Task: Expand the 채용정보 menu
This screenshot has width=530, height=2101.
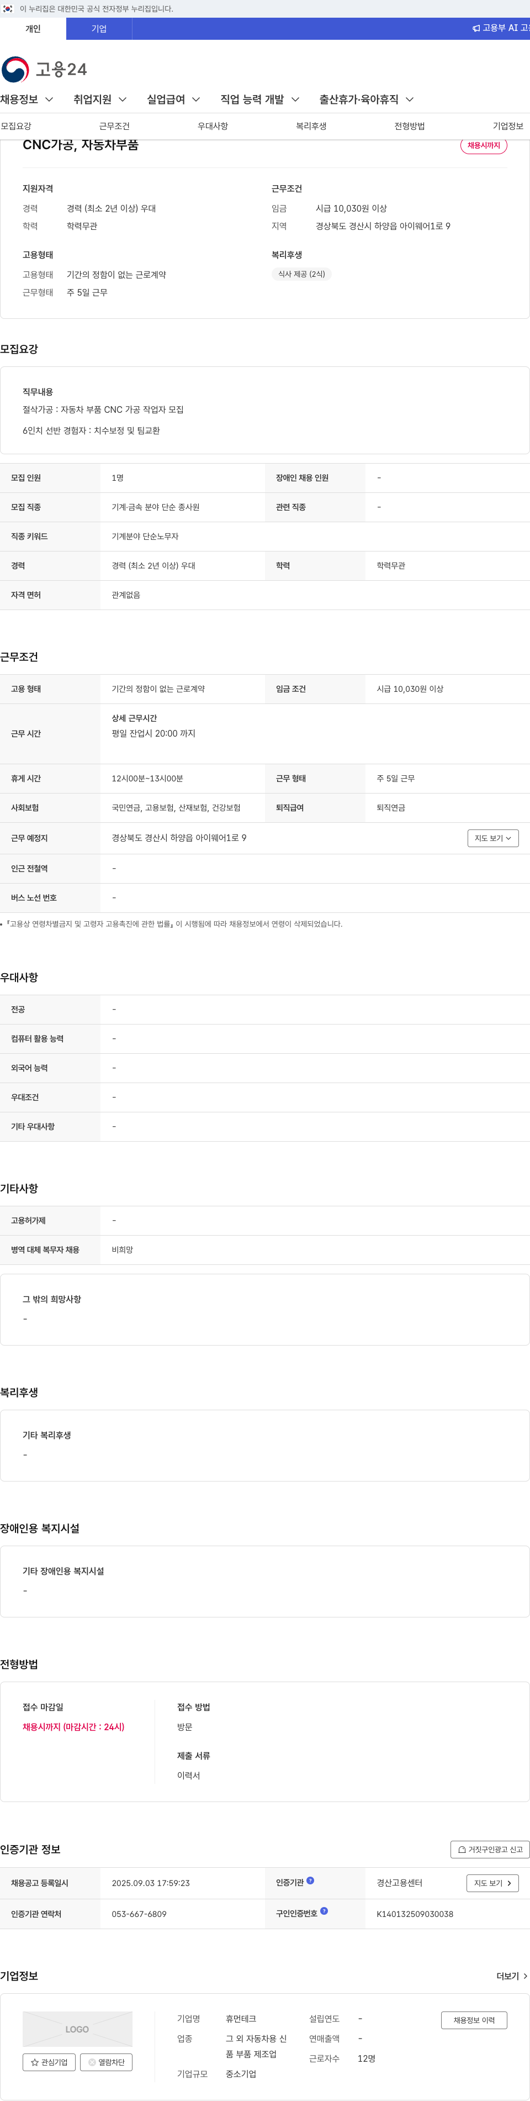Action: click(x=27, y=99)
